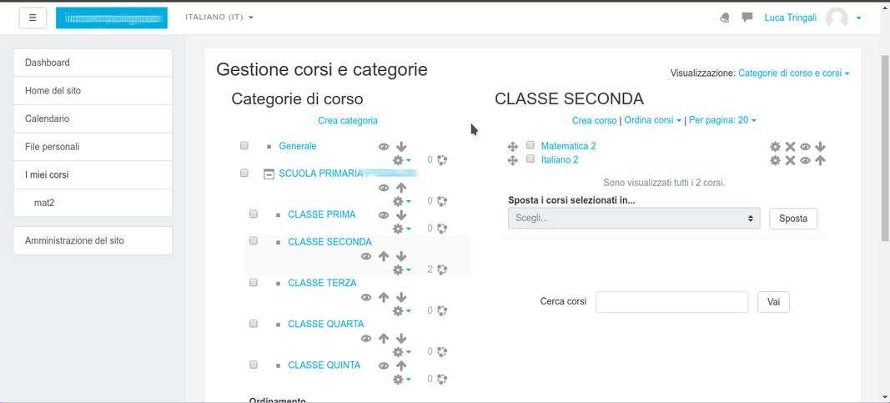Viewport: 890px width, 403px height.
Task: Hide the Generale category with eye icon
Action: [384, 147]
